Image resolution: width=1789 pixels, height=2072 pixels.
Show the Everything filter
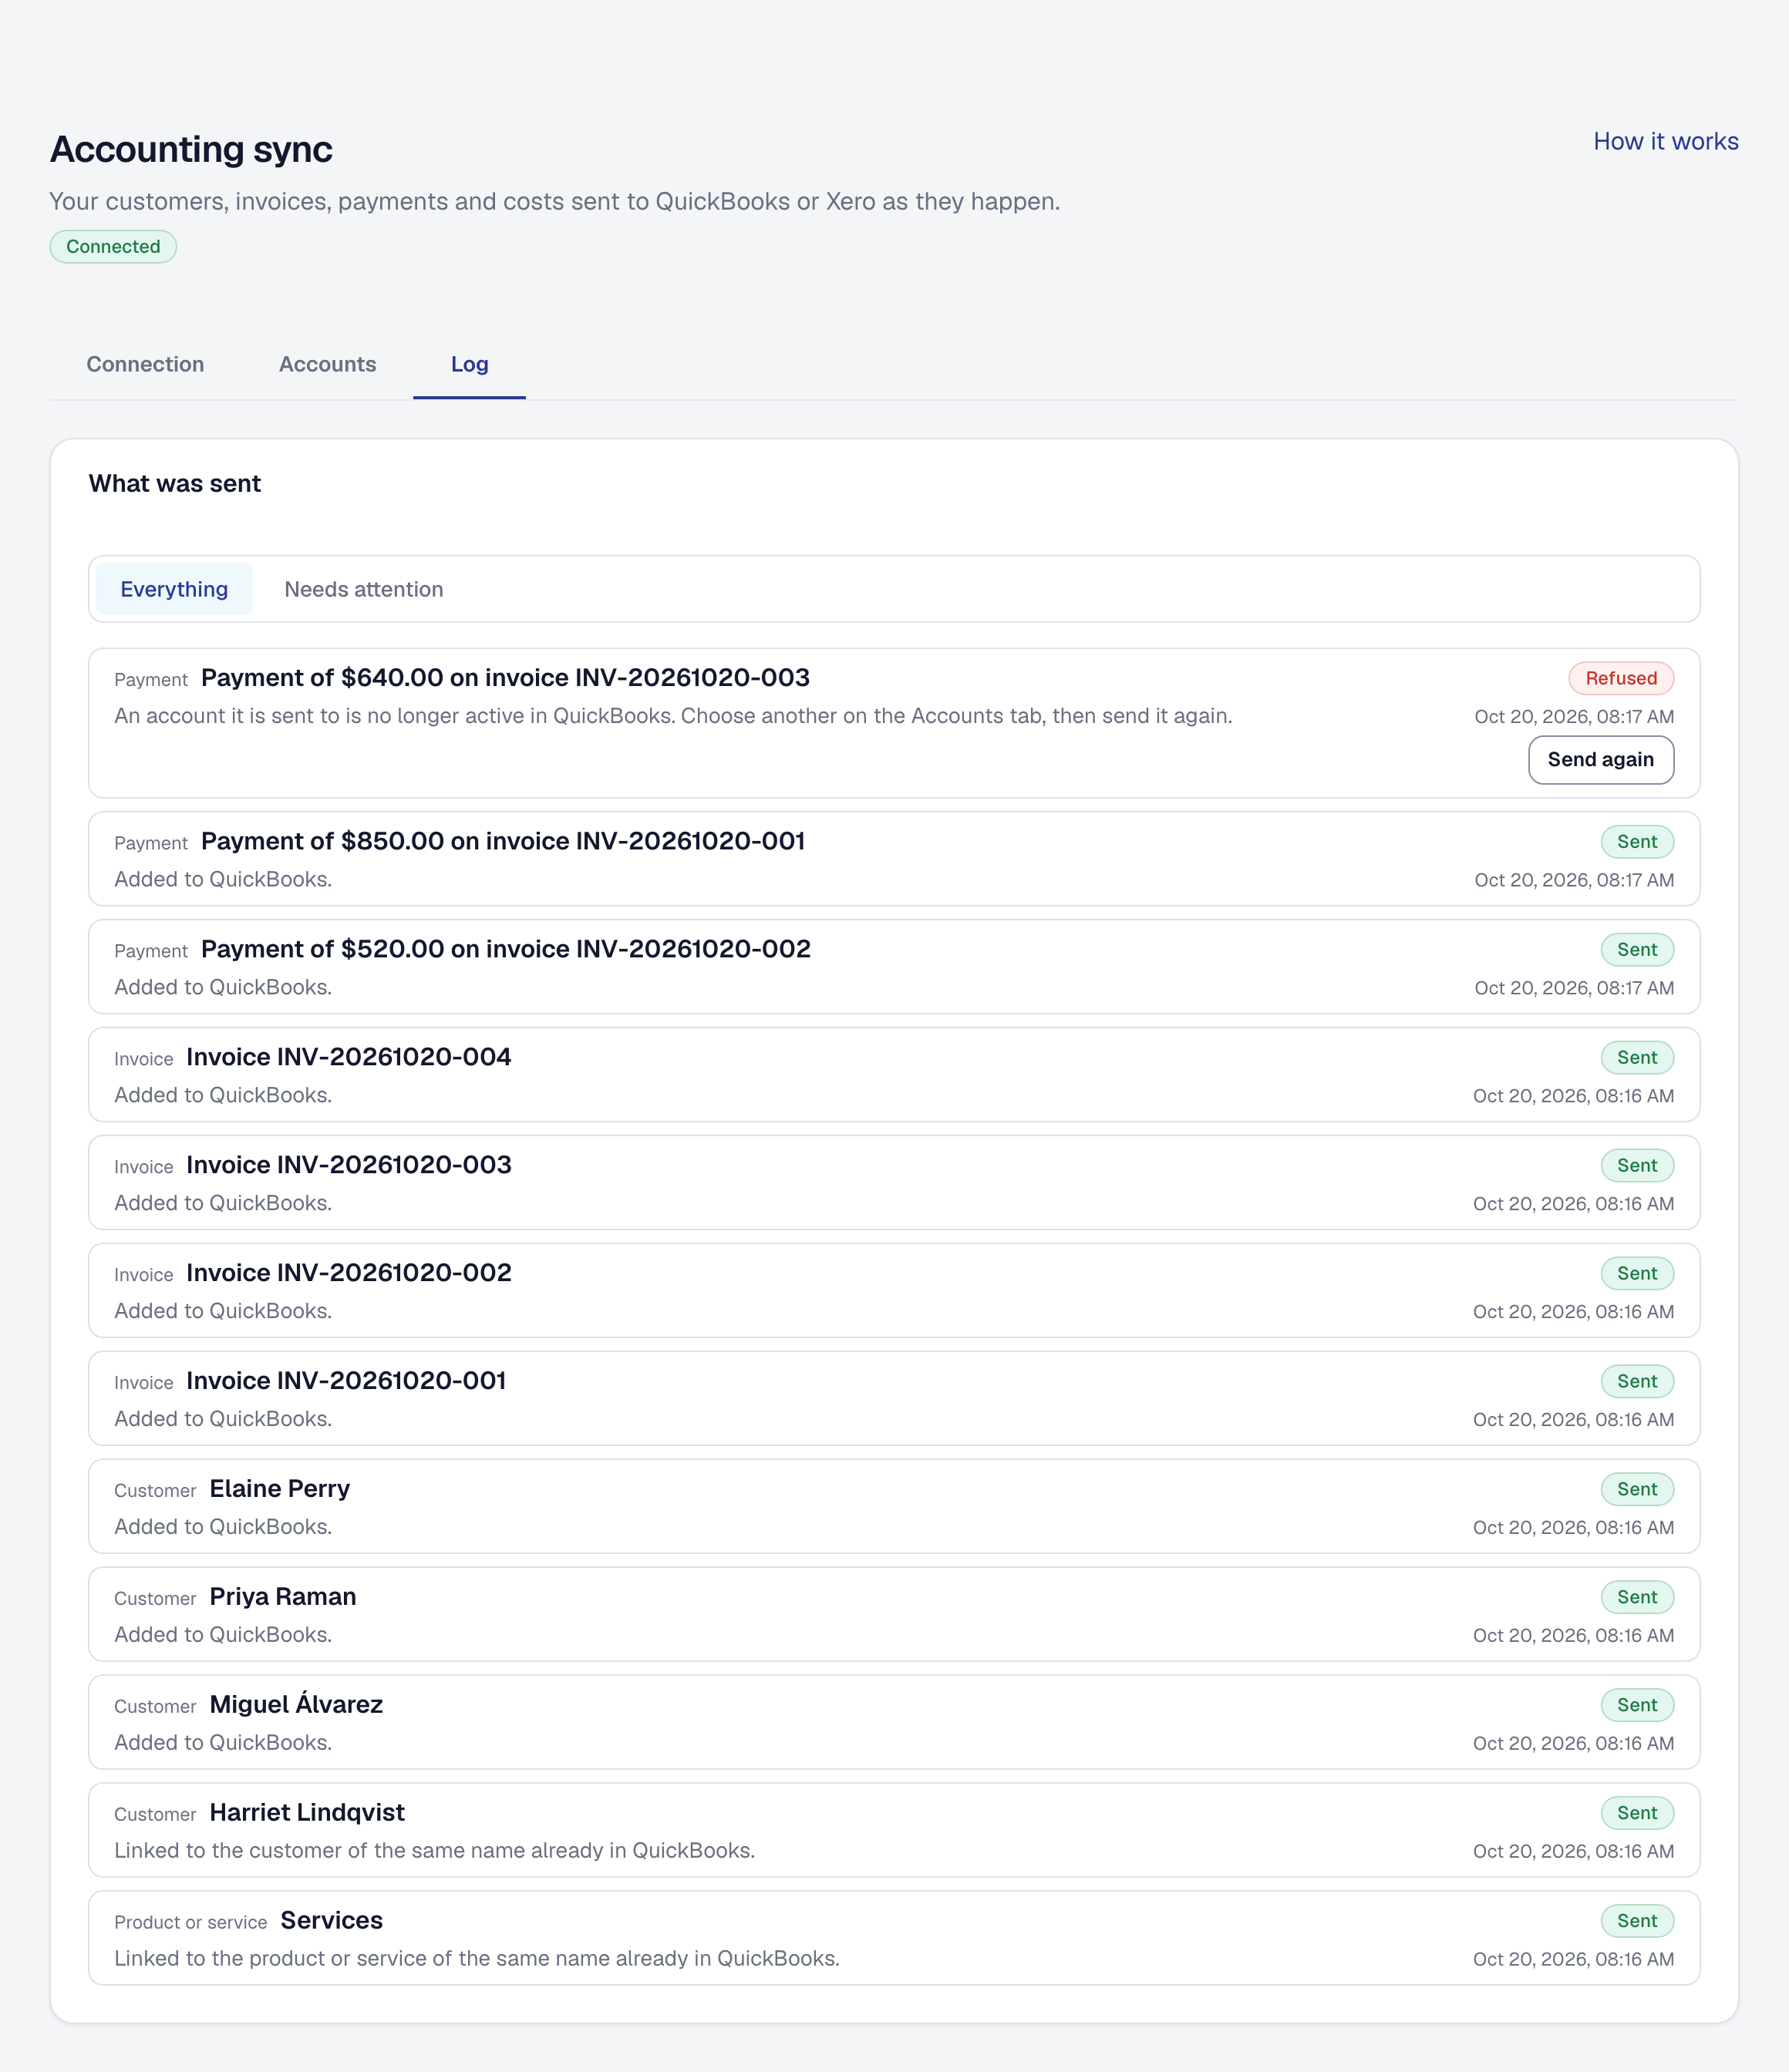coord(174,589)
